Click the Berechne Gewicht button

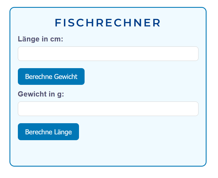point(51,76)
